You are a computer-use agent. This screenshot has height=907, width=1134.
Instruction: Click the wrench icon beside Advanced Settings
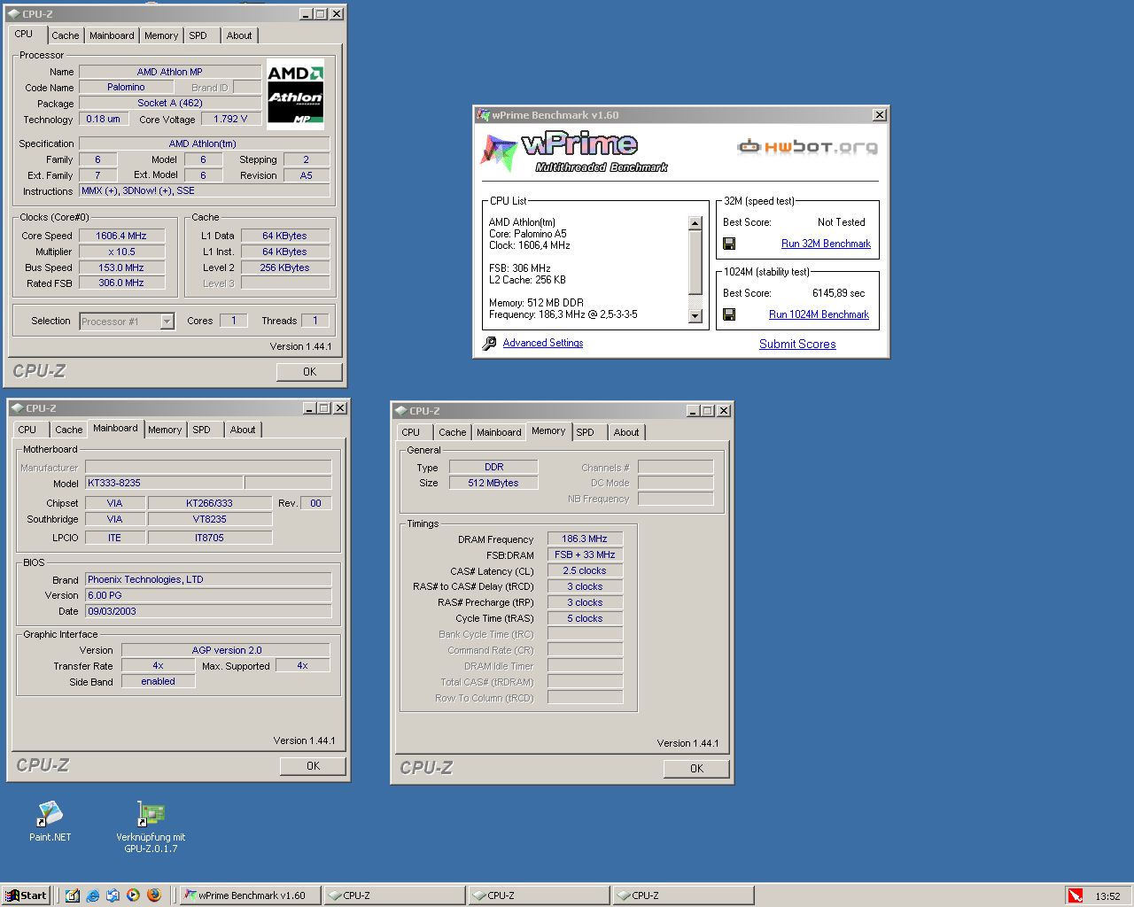click(x=489, y=344)
